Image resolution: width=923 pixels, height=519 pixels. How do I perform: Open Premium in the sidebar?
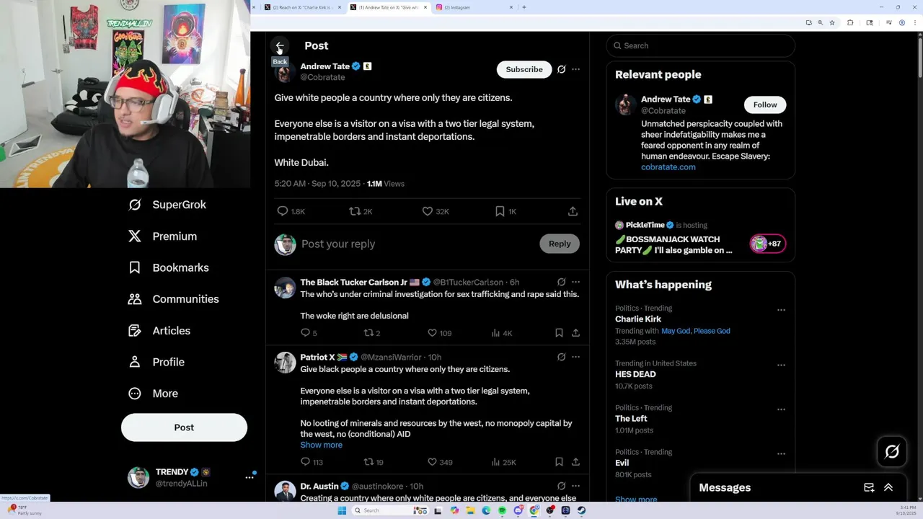162,236
